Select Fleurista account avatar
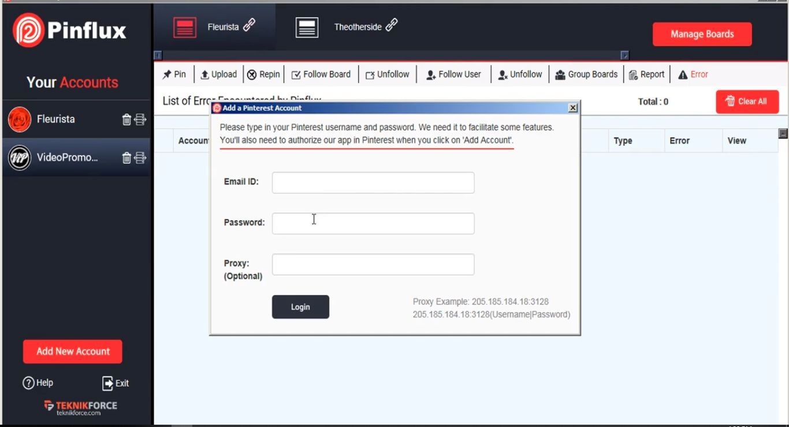Screen dimensions: 789x427 tap(20, 119)
